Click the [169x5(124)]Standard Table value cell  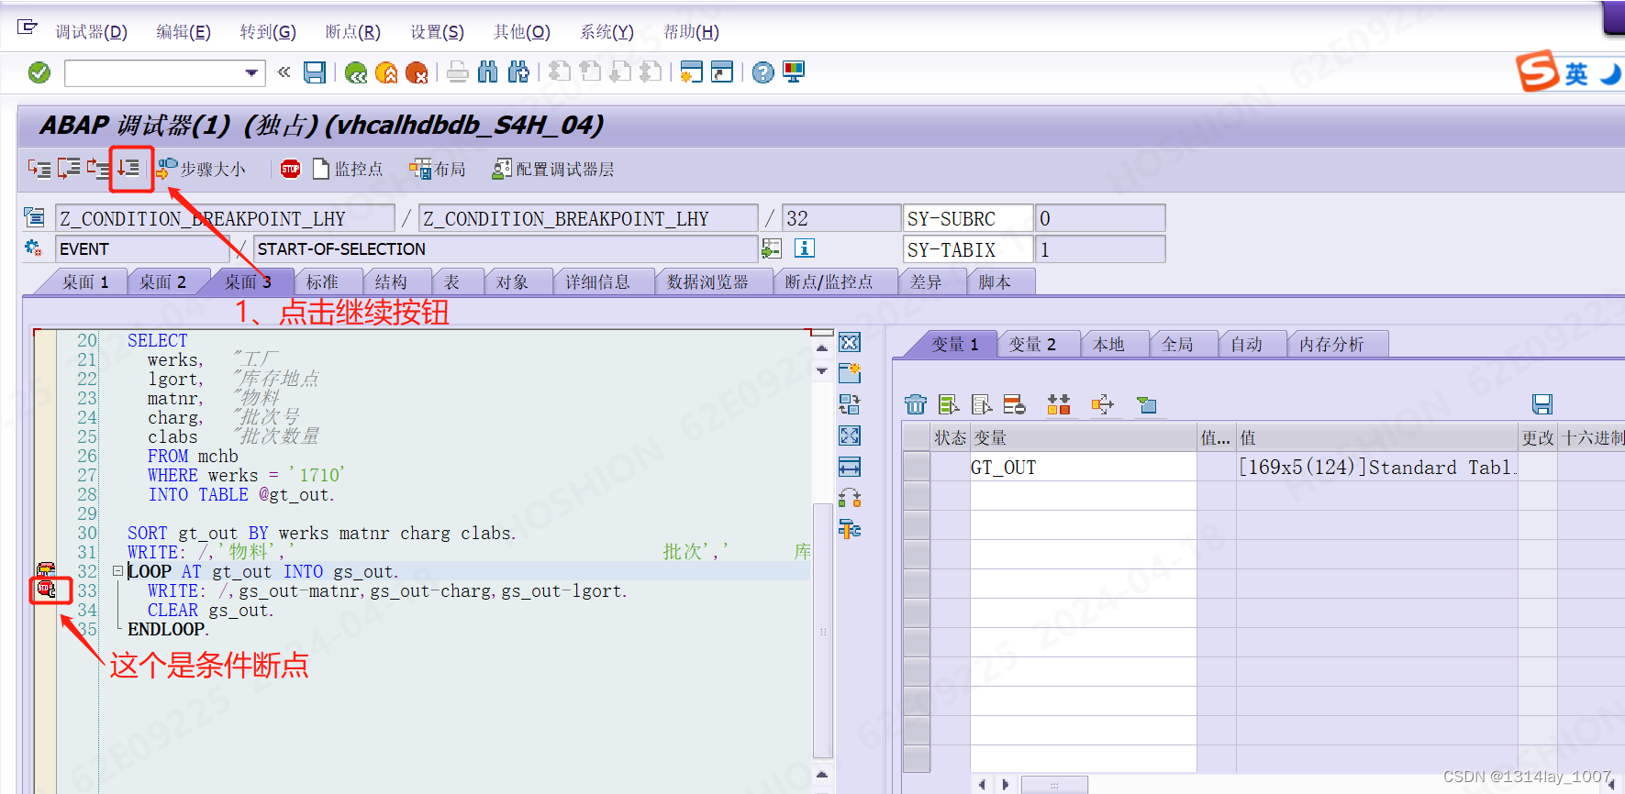click(x=1376, y=467)
